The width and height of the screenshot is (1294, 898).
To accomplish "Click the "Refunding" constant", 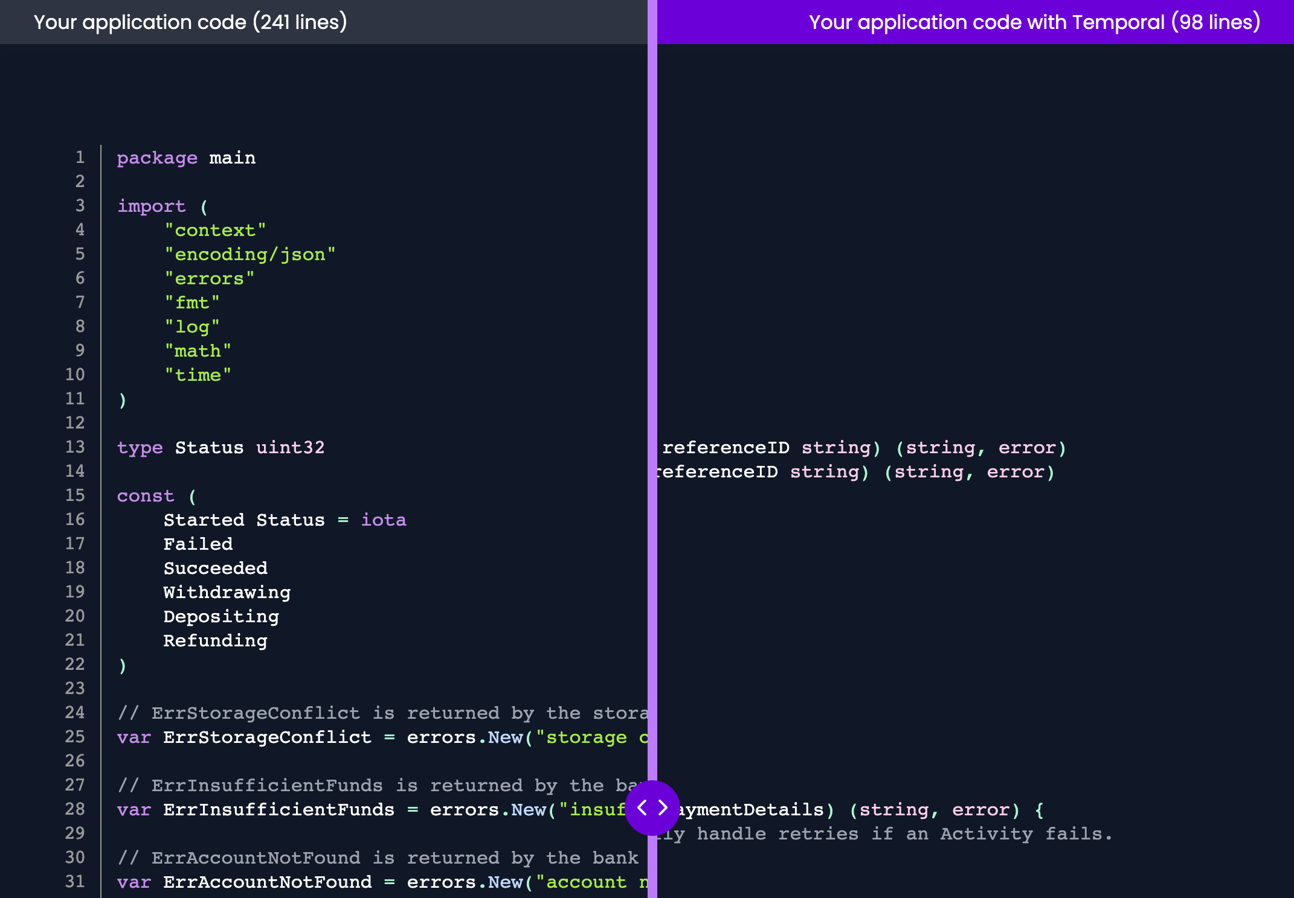I will tap(215, 641).
